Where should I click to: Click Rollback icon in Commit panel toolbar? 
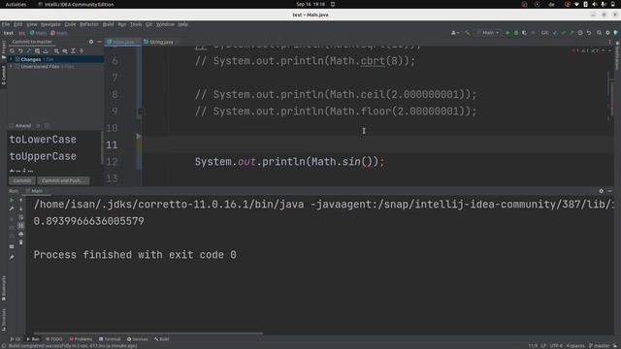[x=20, y=51]
